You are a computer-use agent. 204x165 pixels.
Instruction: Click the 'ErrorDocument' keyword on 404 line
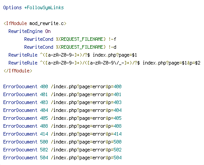(20, 110)
